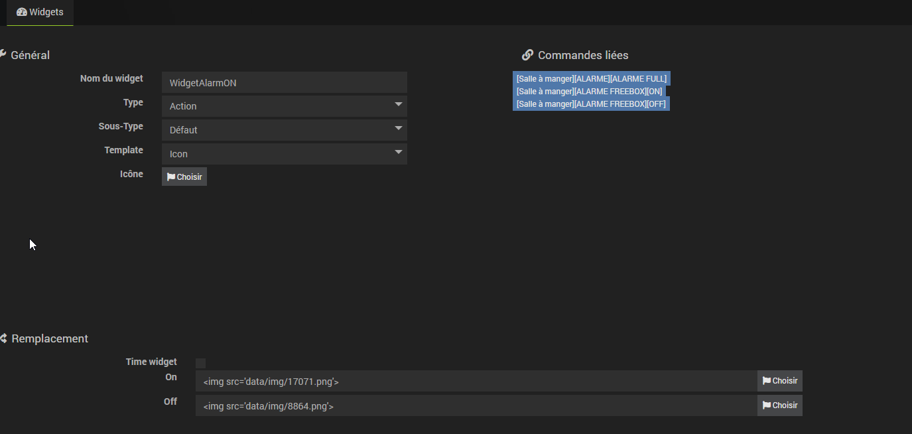Screen dimensions: 912x434
Task: Click the Off replacement image input field
Action: pyautogui.click(x=476, y=405)
